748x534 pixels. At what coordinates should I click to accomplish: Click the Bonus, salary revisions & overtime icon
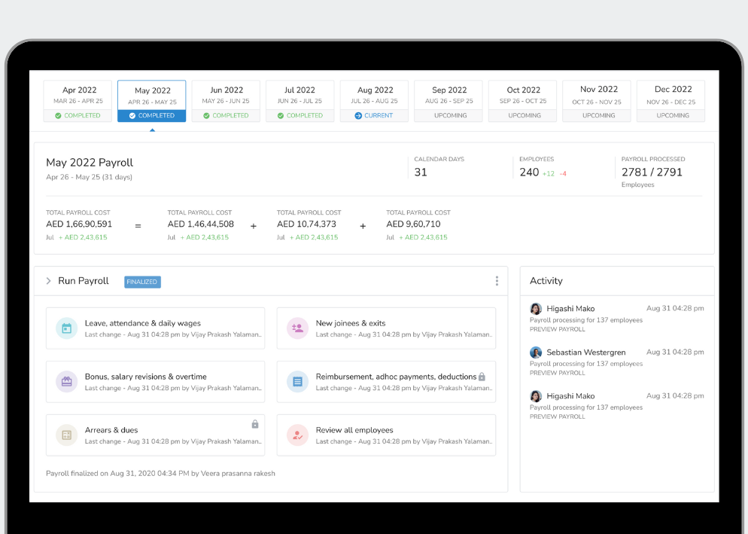tap(67, 382)
